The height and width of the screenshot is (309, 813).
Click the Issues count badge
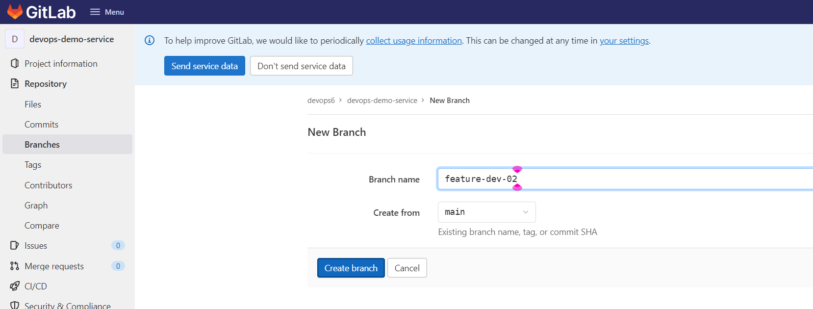click(118, 245)
